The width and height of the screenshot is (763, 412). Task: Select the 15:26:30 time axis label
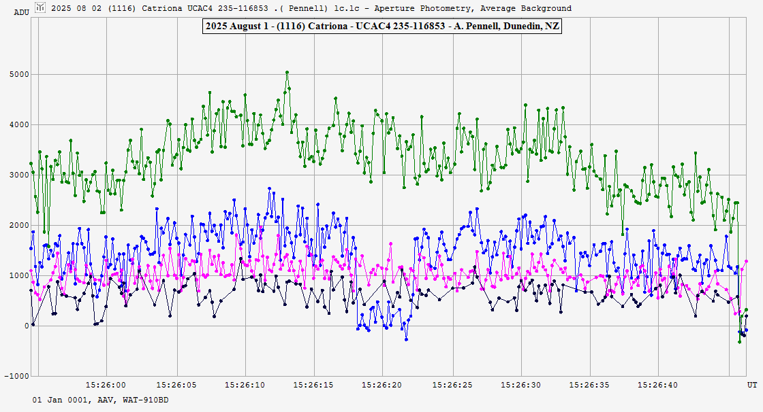[520, 385]
